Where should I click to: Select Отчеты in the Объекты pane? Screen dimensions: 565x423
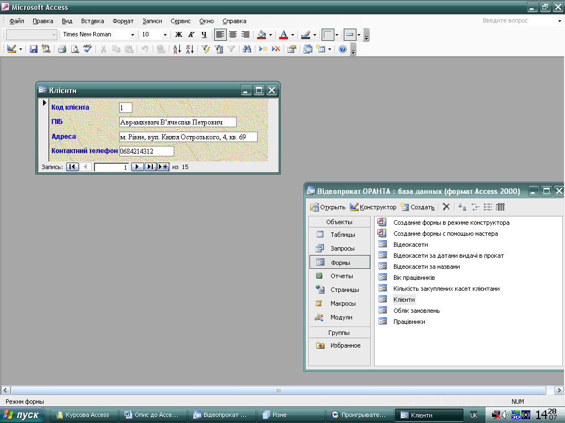pyautogui.click(x=339, y=276)
